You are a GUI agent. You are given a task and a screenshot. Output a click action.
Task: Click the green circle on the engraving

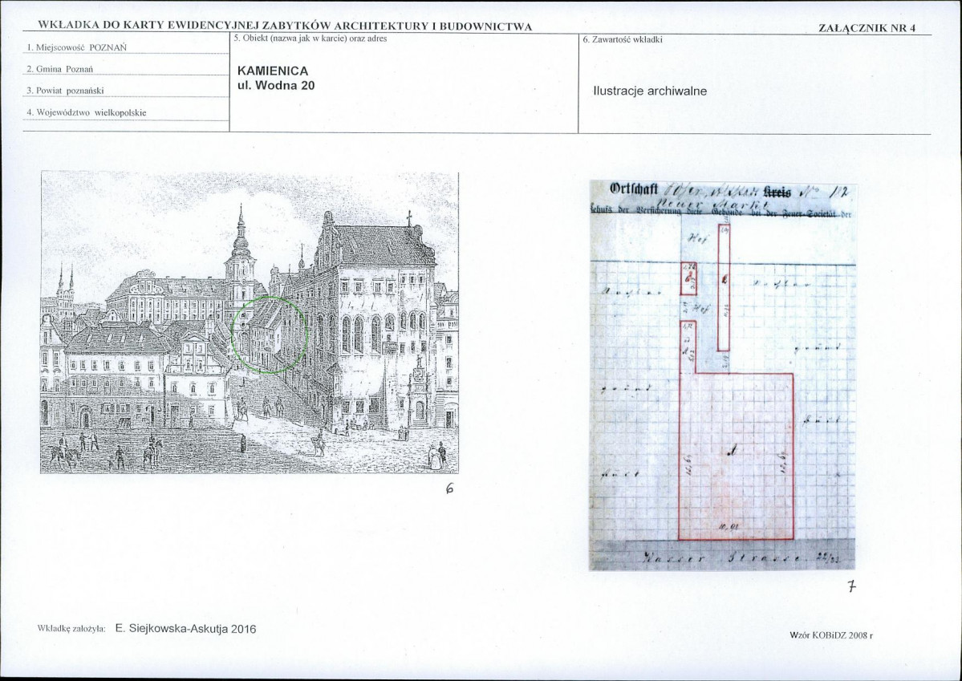tap(270, 335)
